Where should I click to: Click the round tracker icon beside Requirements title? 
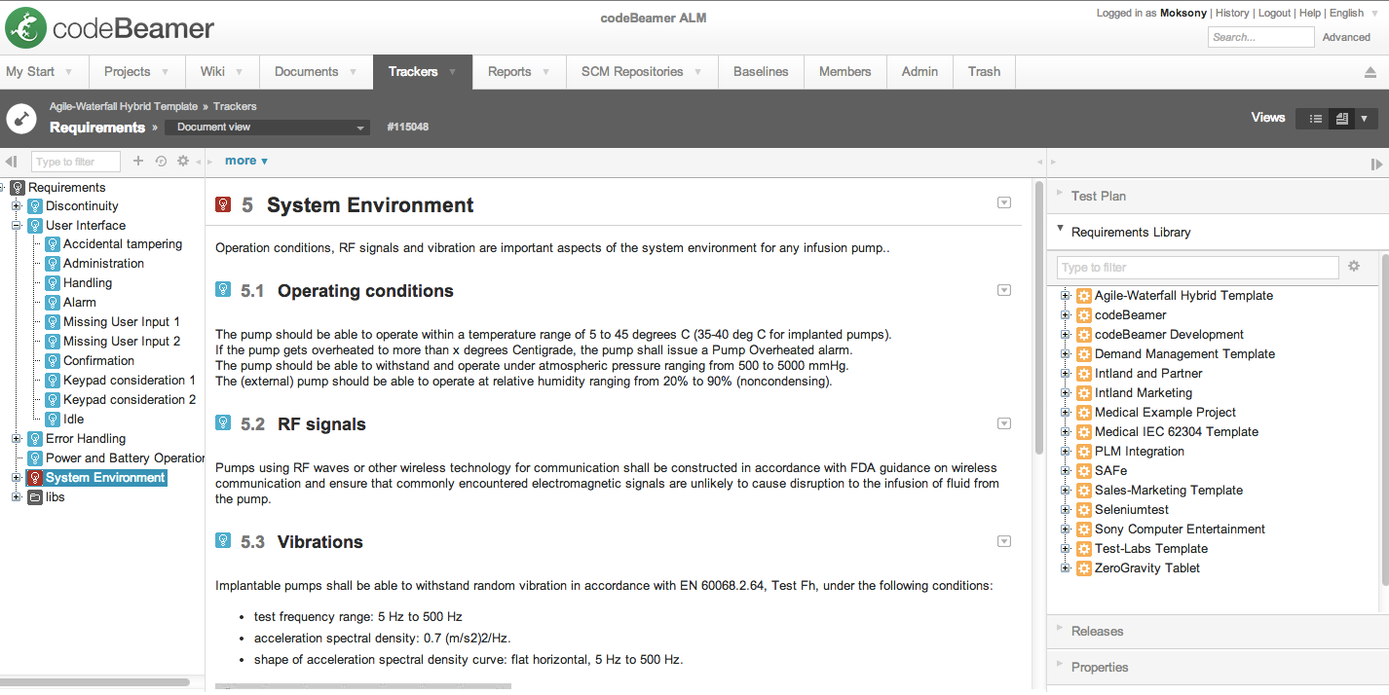[x=21, y=119]
